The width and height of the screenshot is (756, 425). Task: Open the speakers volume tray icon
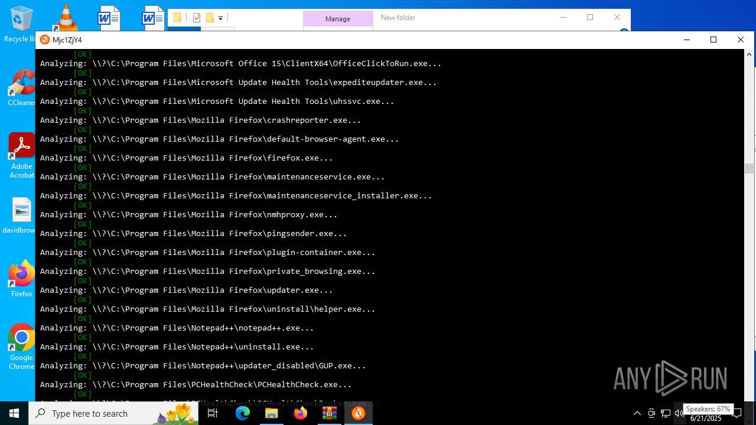tap(679, 413)
